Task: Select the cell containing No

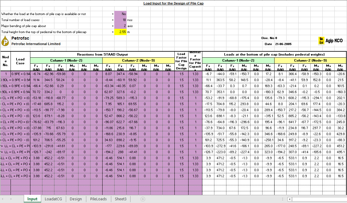Action: pos(120,14)
